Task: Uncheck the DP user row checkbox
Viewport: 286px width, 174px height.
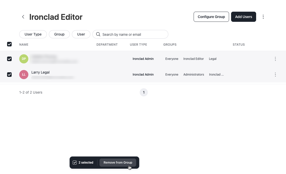Action: [x=9, y=59]
